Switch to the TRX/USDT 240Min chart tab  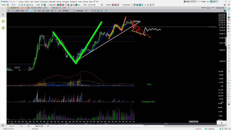38,8
